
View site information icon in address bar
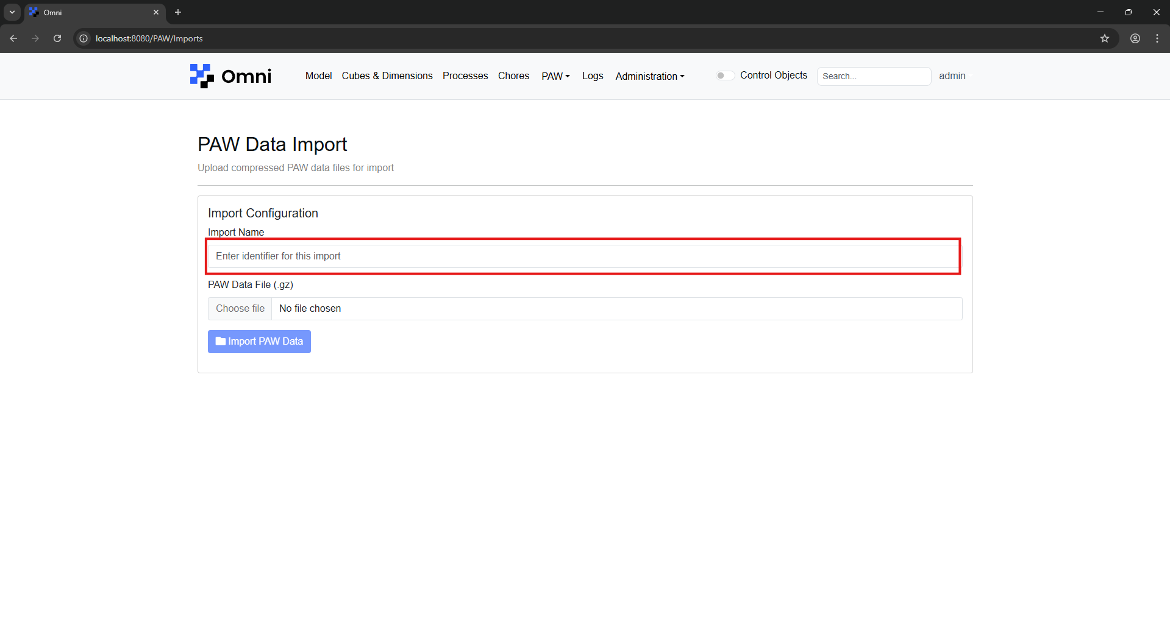[x=84, y=38]
